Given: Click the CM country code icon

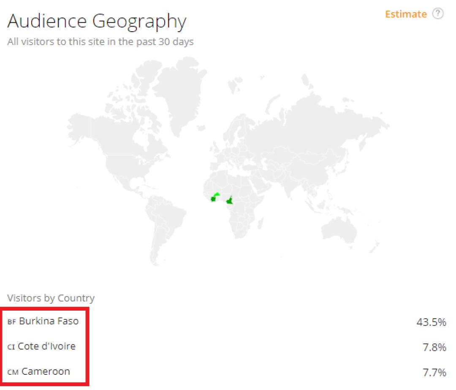Looking at the screenshot, I should (13, 373).
